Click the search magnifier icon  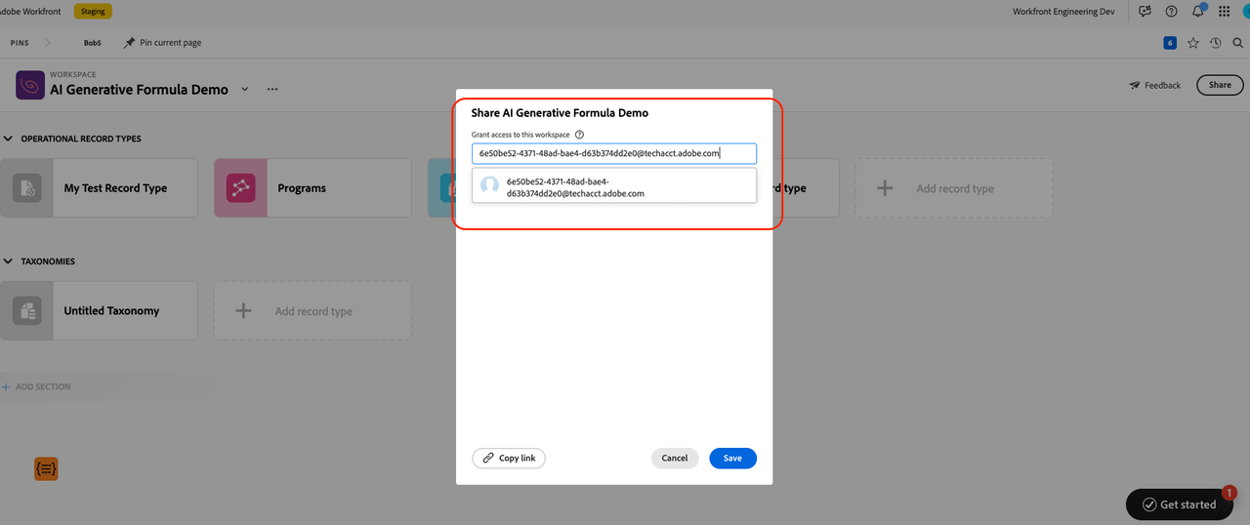tap(1237, 43)
